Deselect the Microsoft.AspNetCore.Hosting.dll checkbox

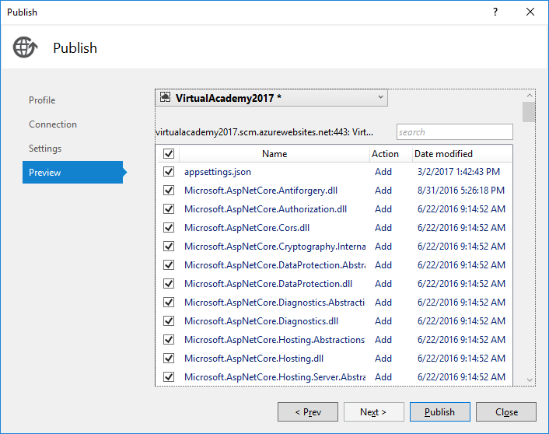(x=169, y=359)
